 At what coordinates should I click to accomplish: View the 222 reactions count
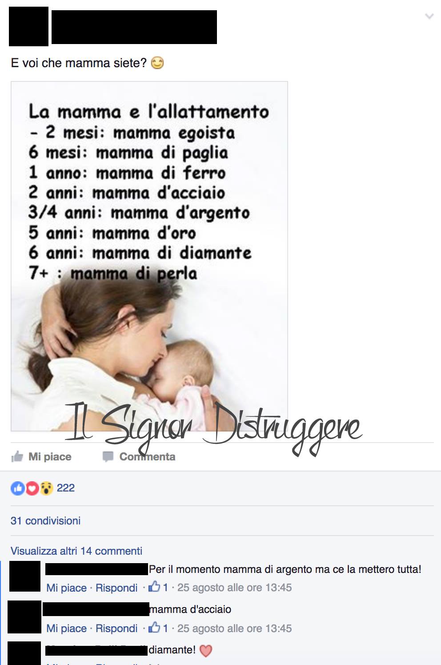(x=66, y=488)
